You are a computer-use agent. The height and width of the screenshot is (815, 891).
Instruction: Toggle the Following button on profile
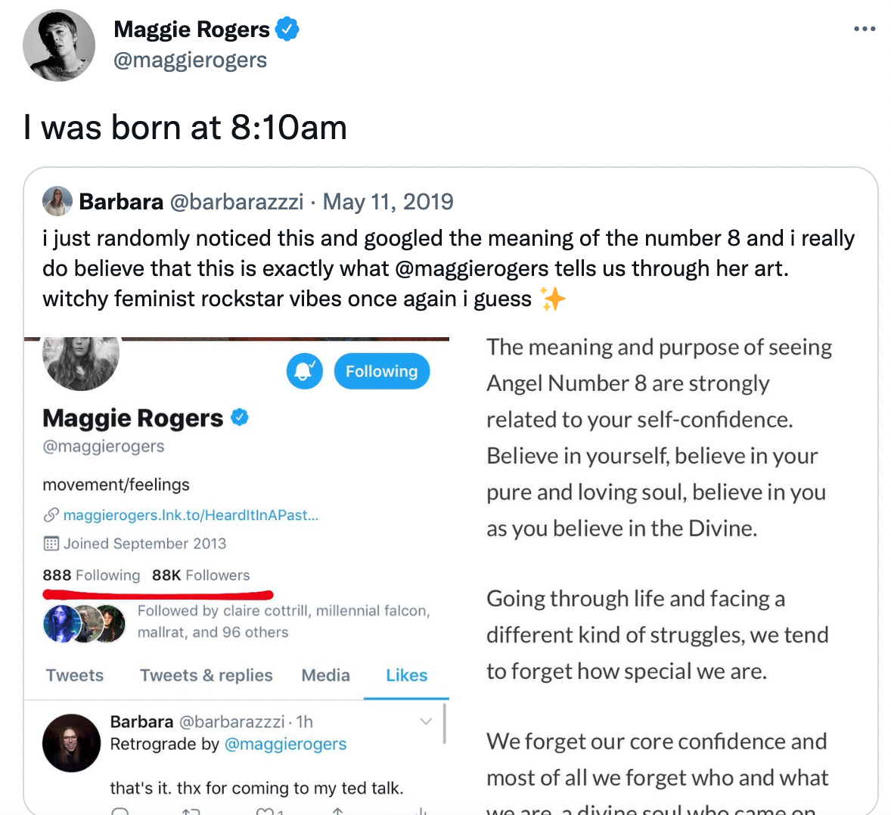382,371
